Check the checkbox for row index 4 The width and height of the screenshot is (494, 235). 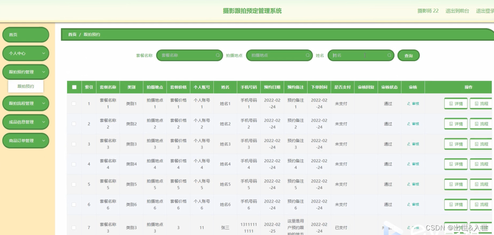click(x=74, y=164)
